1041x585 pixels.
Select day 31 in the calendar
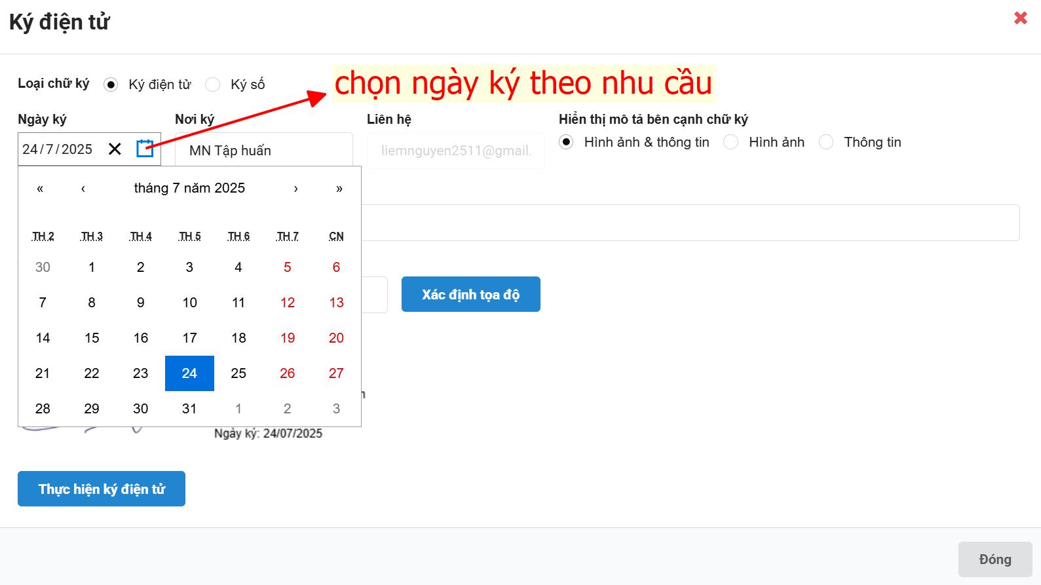tap(189, 409)
